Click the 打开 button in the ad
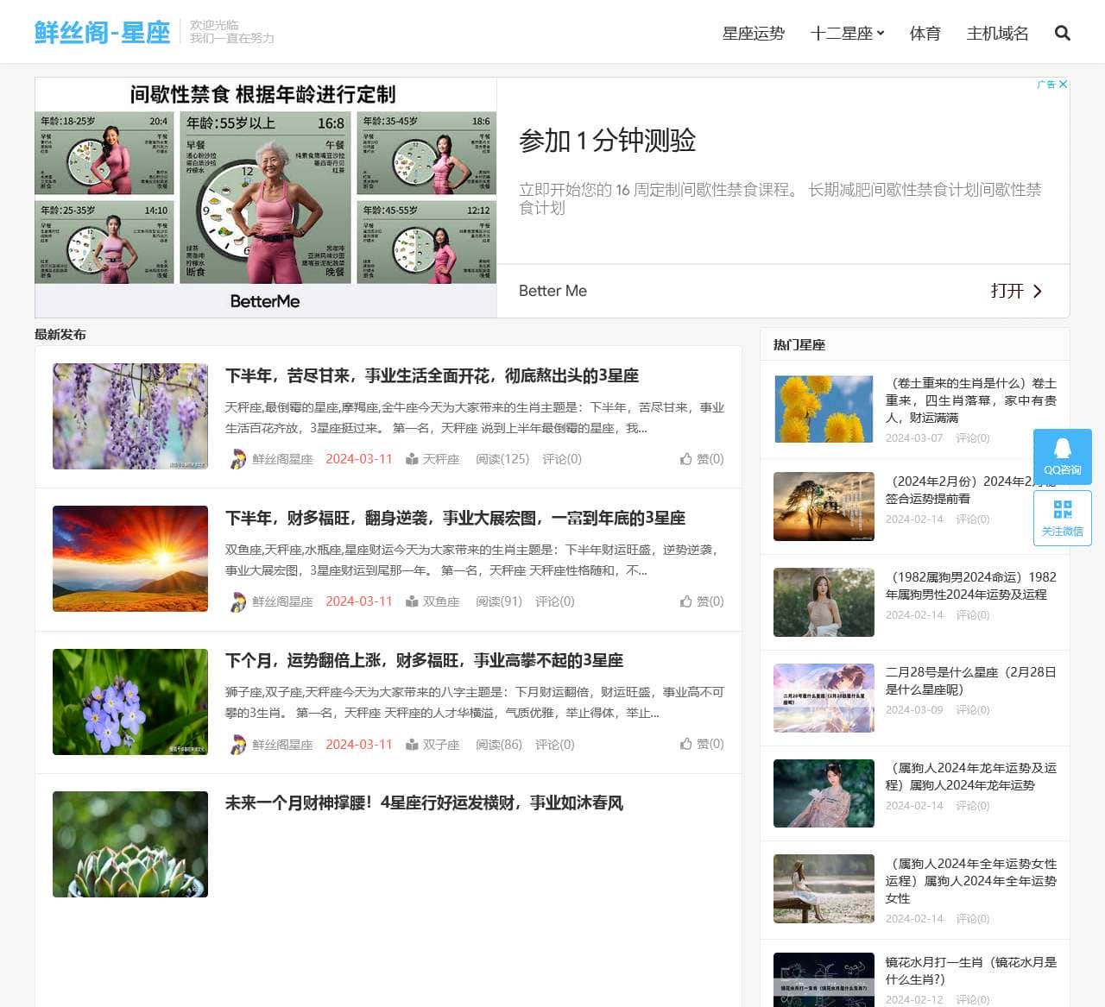1105x1007 pixels. [1017, 291]
